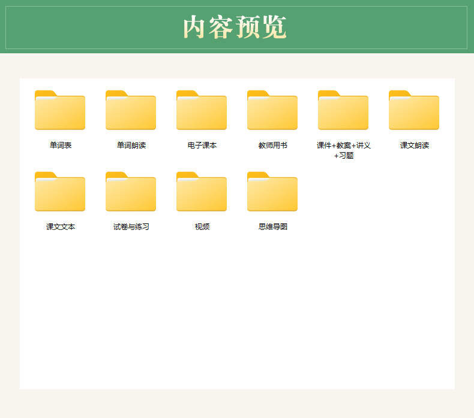Open the 课件+教案+讲义+习题 folder icon
The width and height of the screenshot is (474, 418).
[343, 110]
